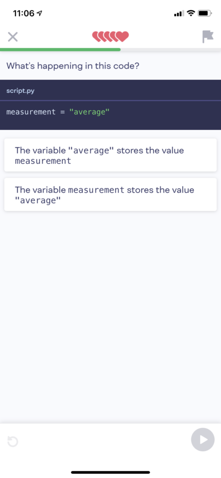The width and height of the screenshot is (221, 478).
Task: Tap the battery status icon
Action: pos(205,13)
